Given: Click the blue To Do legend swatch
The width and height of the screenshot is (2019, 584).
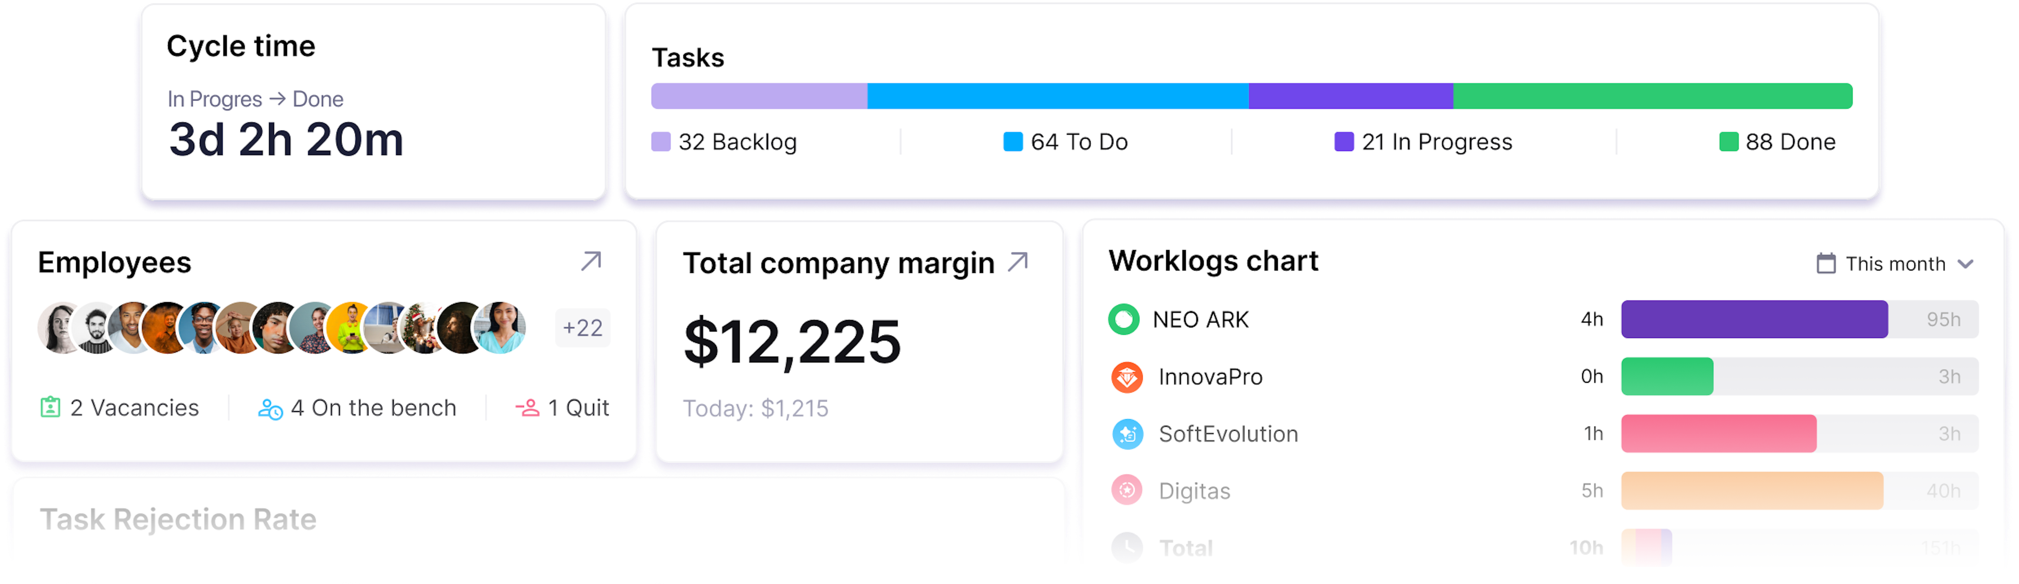Looking at the screenshot, I should pyautogui.click(x=1013, y=142).
